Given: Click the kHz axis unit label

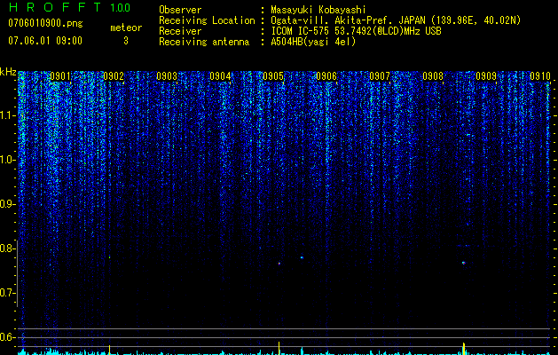Looking at the screenshot, I should pos(8,72).
